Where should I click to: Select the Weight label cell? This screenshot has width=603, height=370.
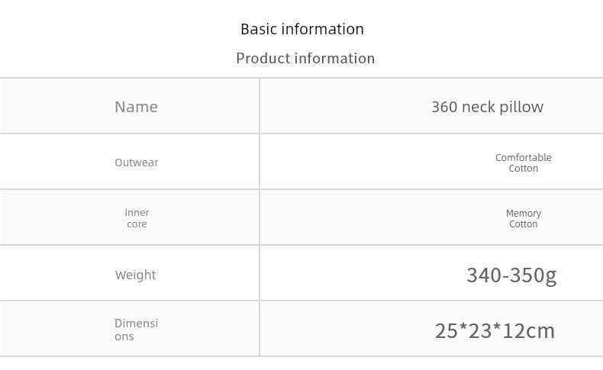pos(130,273)
